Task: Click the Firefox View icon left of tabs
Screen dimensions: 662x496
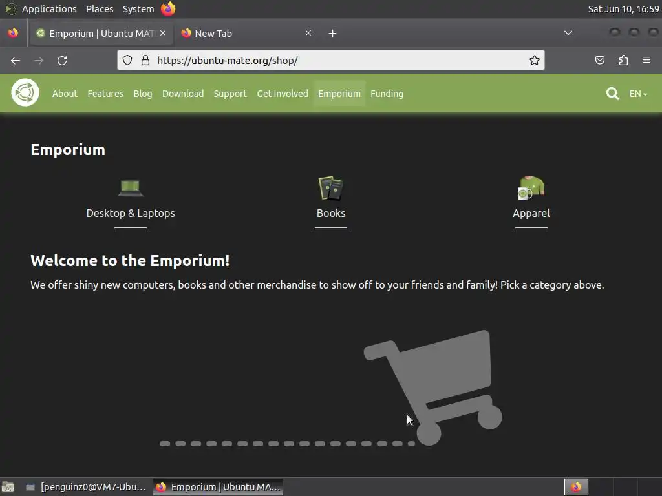Action: pos(13,33)
